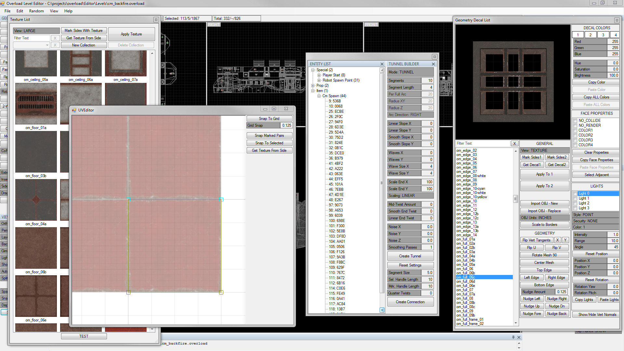Click the TEST button below the texture list
Screen dimensions: 624x351
click(84, 336)
